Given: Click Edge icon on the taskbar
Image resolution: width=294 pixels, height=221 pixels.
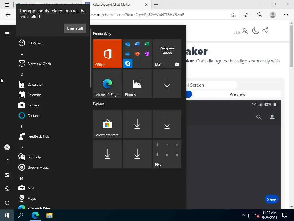Looking at the screenshot, I should [35, 215].
